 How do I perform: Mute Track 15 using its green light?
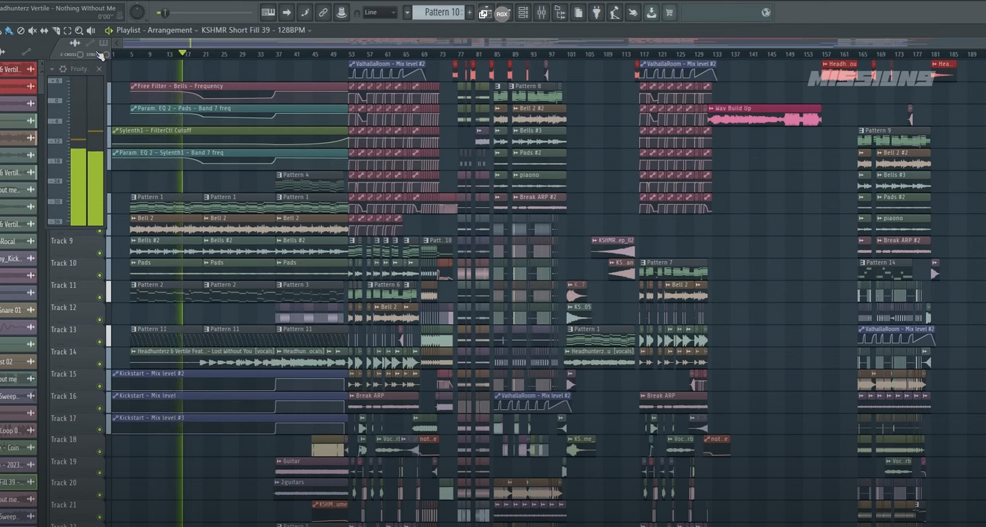(100, 386)
